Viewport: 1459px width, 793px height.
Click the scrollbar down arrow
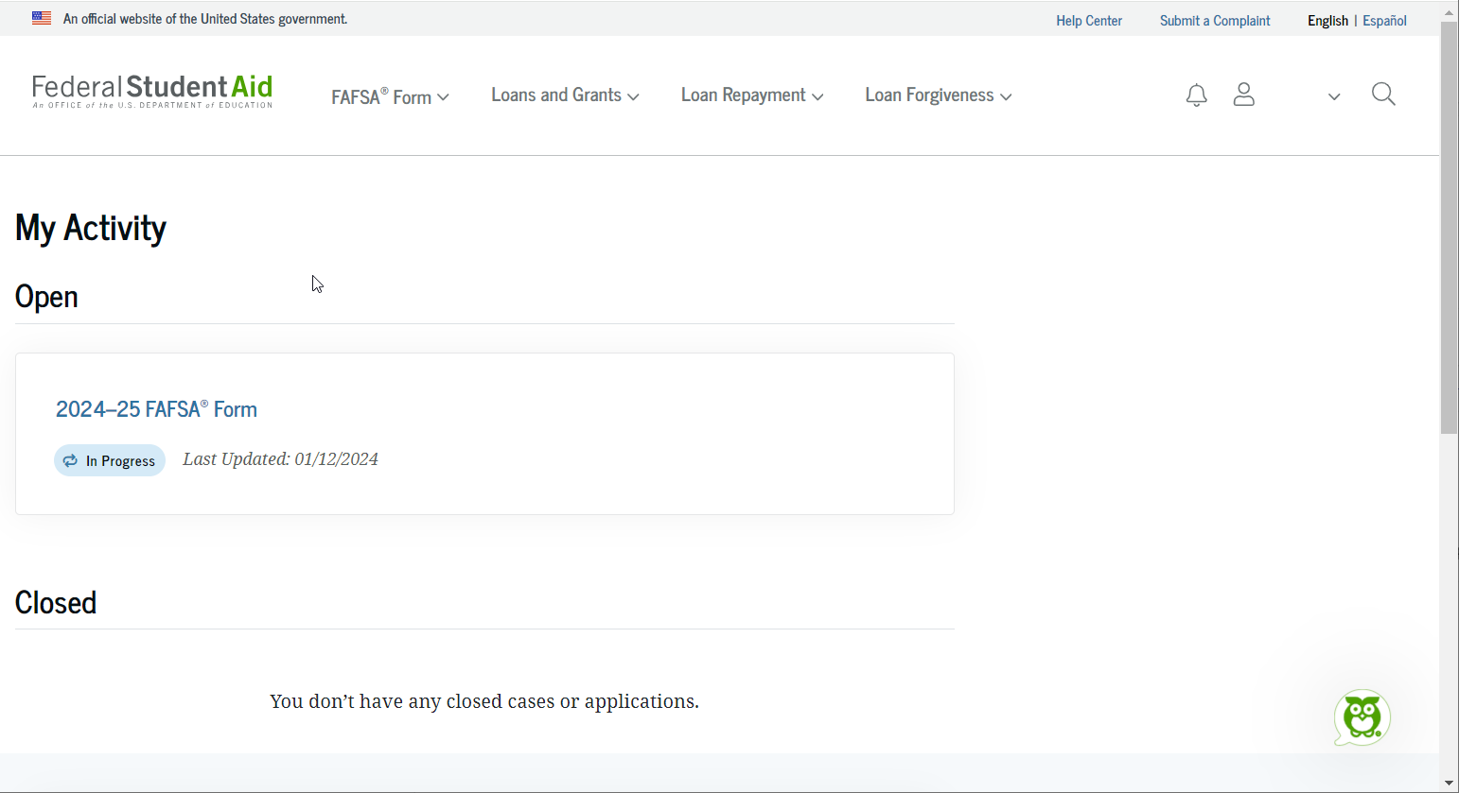click(x=1450, y=783)
